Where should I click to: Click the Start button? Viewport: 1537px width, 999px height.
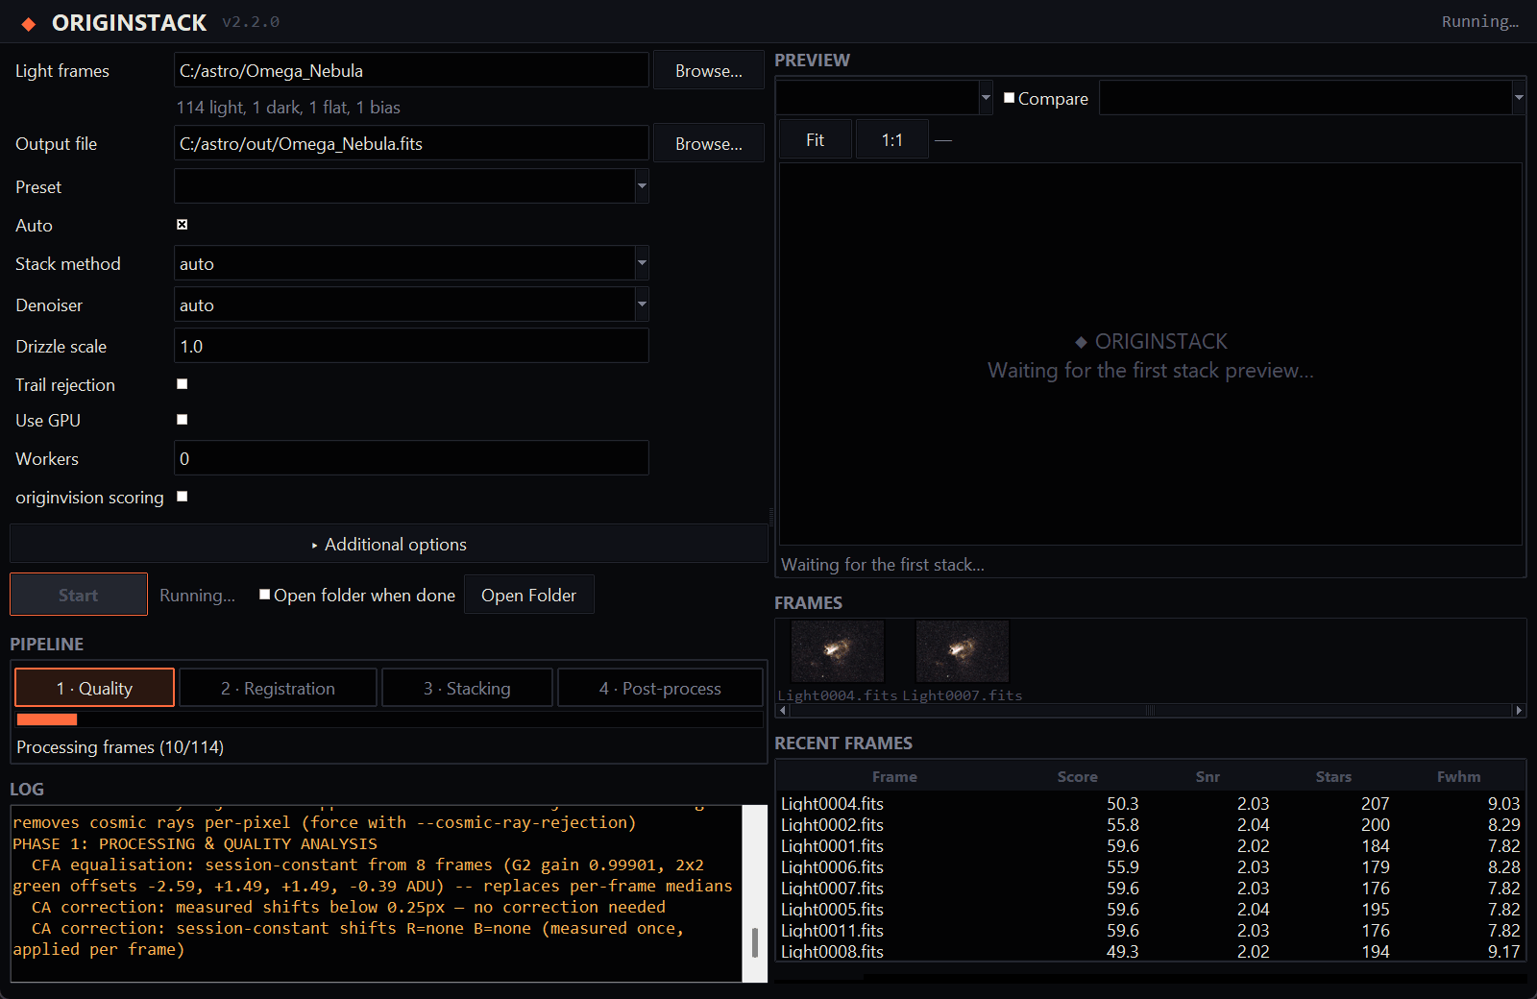[x=79, y=595]
